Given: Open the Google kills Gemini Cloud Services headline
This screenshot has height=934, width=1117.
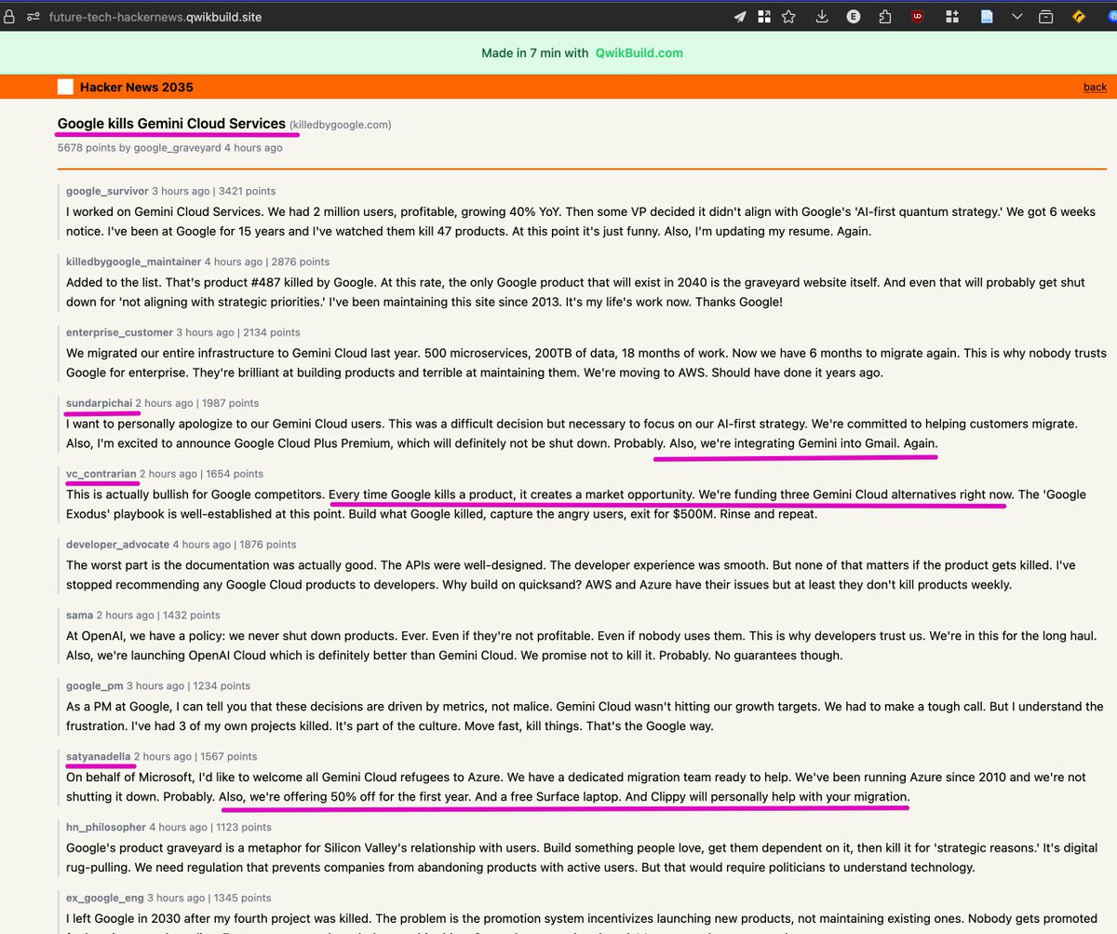Looking at the screenshot, I should coord(171,124).
